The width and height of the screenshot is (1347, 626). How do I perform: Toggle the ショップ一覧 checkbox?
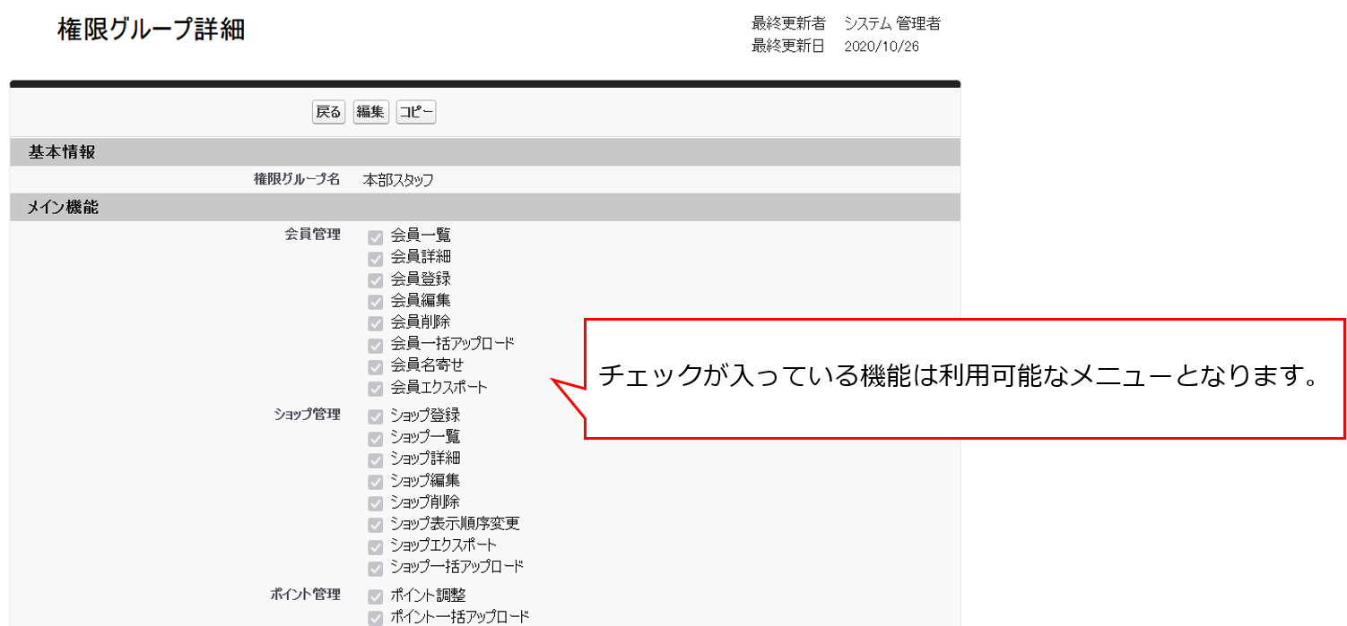pos(376,437)
